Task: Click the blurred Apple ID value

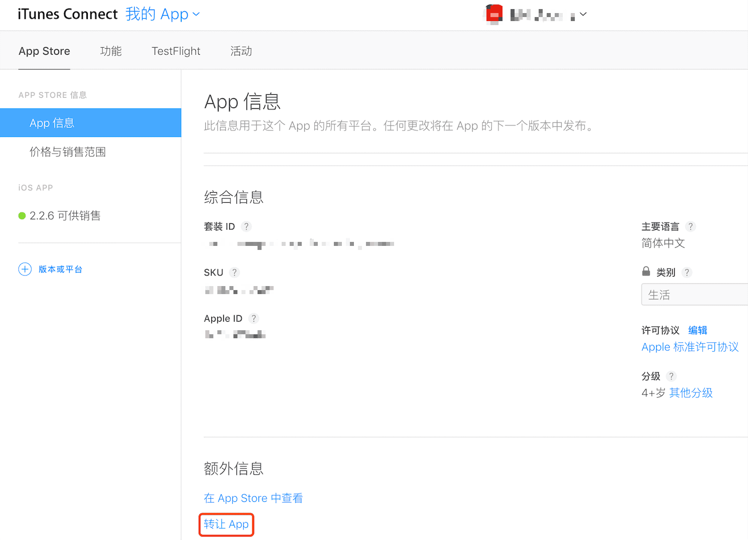Action: click(x=235, y=334)
